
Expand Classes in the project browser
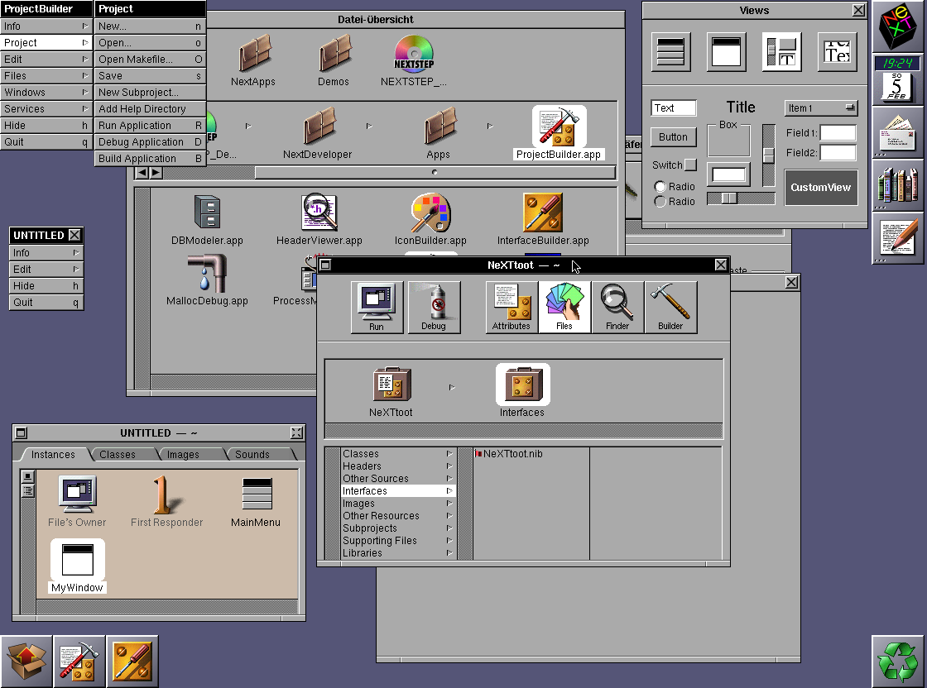tap(449, 453)
